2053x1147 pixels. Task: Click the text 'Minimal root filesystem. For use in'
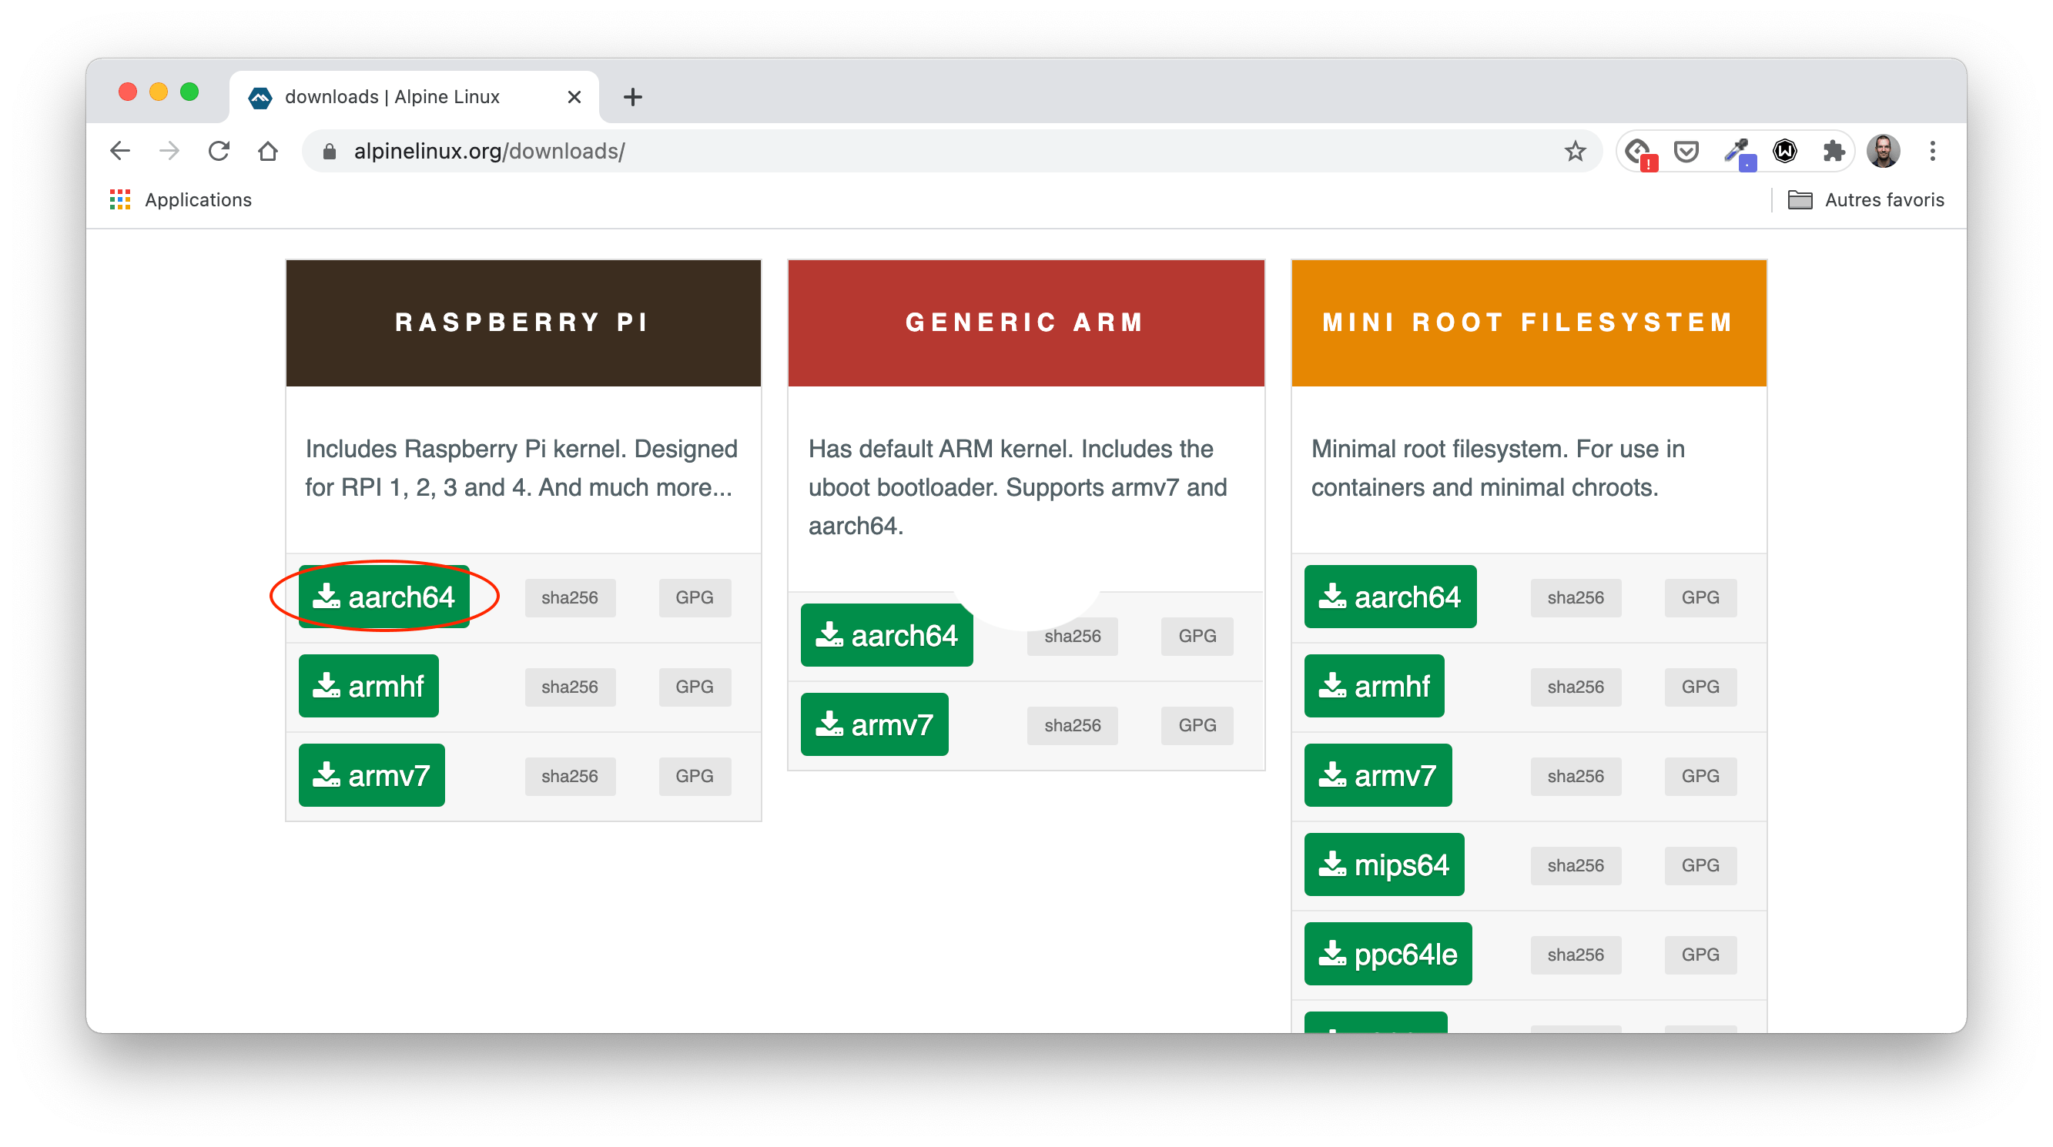coord(1498,449)
